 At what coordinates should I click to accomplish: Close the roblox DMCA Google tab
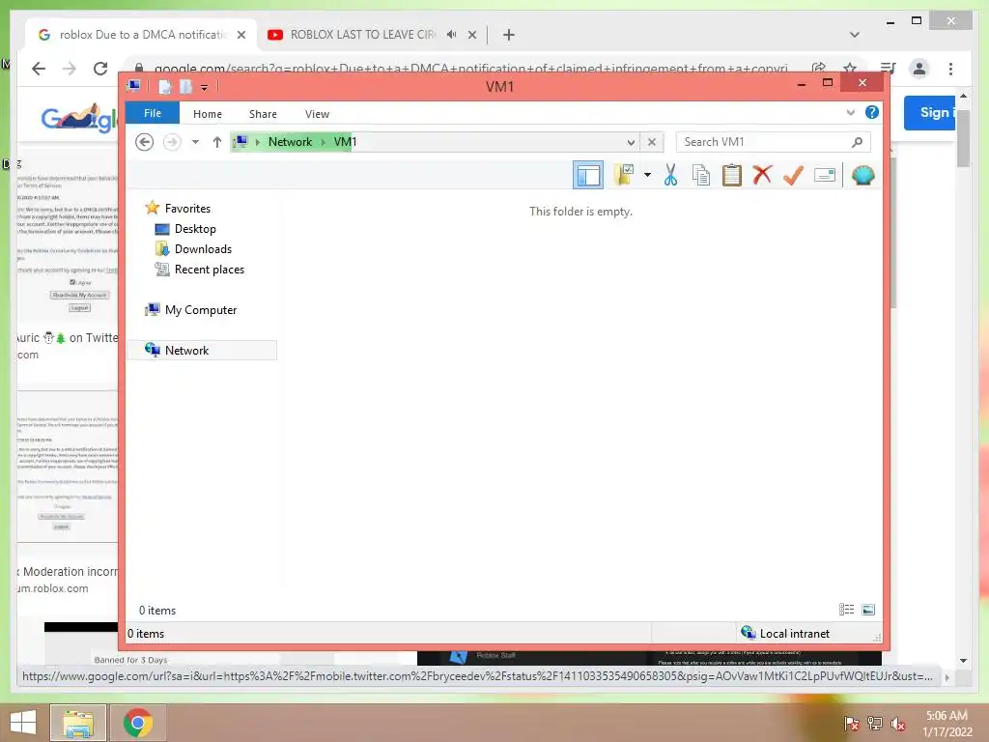tap(240, 35)
